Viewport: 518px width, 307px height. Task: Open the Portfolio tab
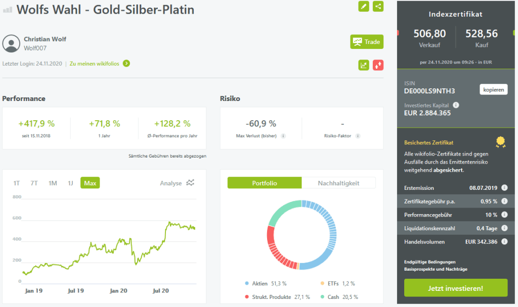click(265, 183)
